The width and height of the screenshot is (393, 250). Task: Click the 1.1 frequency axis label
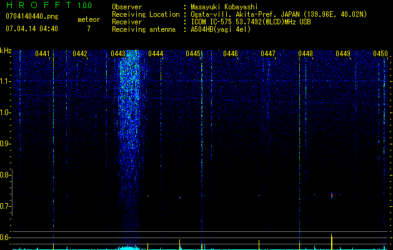[x=5, y=81]
